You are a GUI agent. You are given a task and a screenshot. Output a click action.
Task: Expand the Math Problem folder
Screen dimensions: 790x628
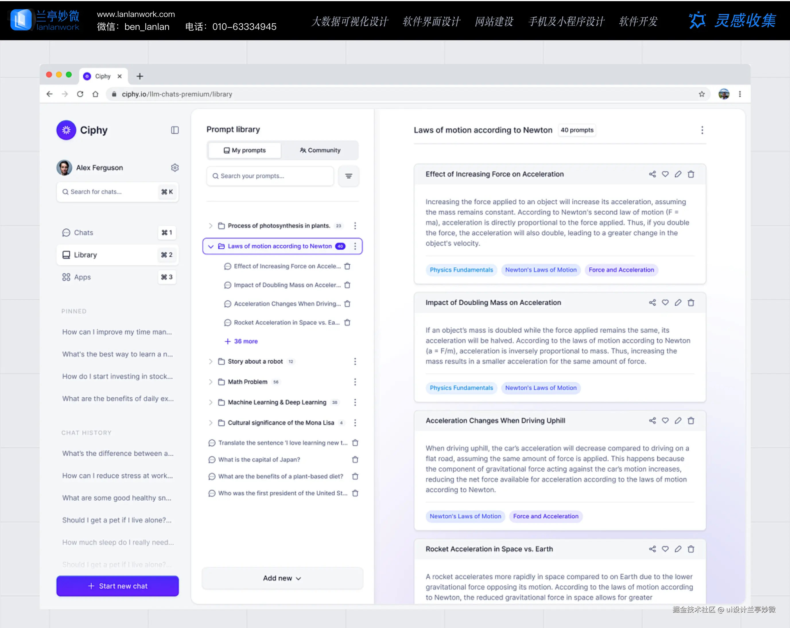coord(210,382)
